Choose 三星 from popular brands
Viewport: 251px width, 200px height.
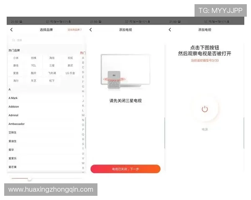52,65
